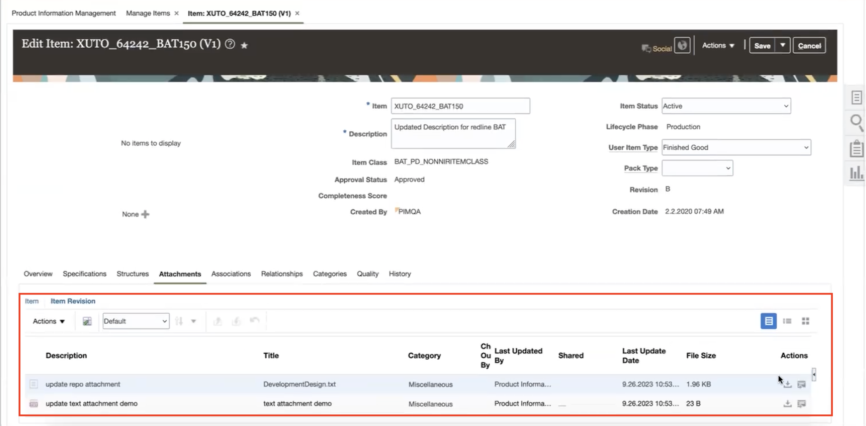866x426 pixels.
Task: Open the clipboard icon in right sidebar
Action: (x=856, y=148)
